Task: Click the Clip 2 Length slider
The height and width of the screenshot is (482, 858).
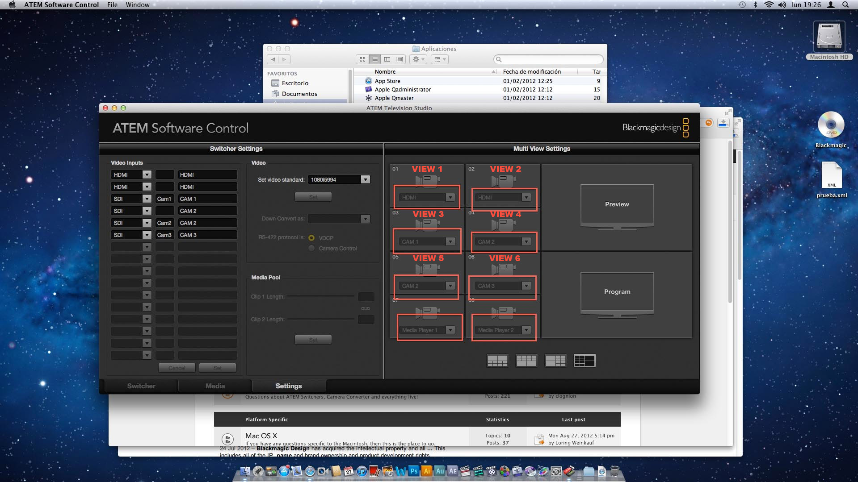Action: pyautogui.click(x=321, y=319)
